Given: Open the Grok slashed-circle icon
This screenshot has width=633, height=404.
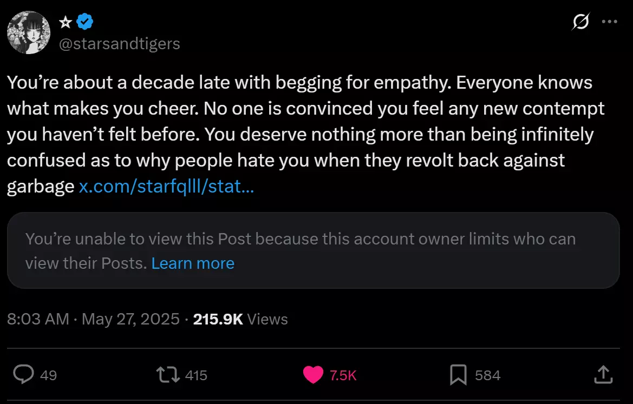Looking at the screenshot, I should pos(581,22).
